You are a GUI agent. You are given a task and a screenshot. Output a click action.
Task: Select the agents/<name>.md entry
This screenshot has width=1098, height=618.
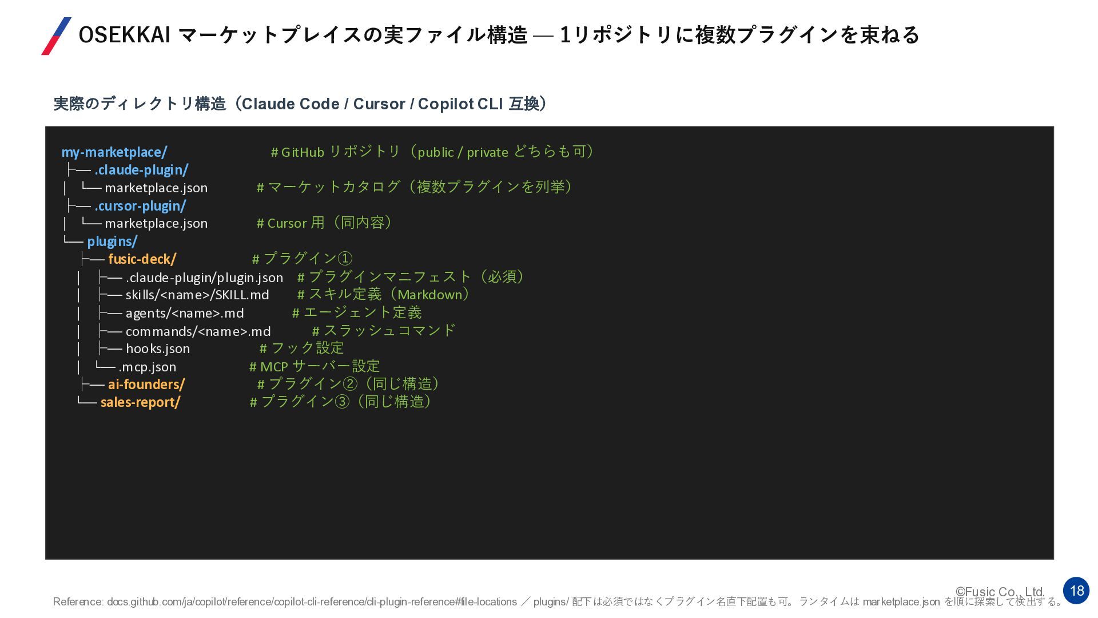tap(185, 314)
